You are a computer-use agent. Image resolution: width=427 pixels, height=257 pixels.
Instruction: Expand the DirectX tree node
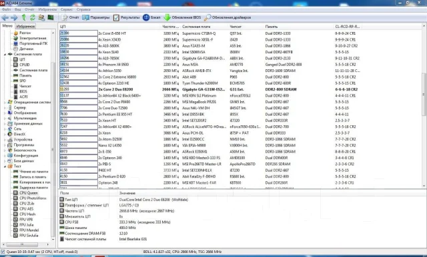pos(5,134)
